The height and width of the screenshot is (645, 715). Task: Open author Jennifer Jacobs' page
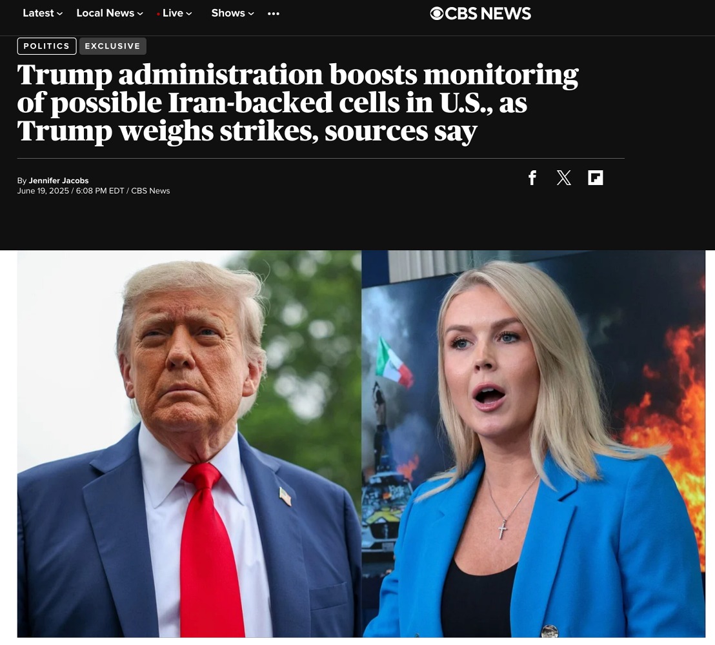[x=58, y=181]
